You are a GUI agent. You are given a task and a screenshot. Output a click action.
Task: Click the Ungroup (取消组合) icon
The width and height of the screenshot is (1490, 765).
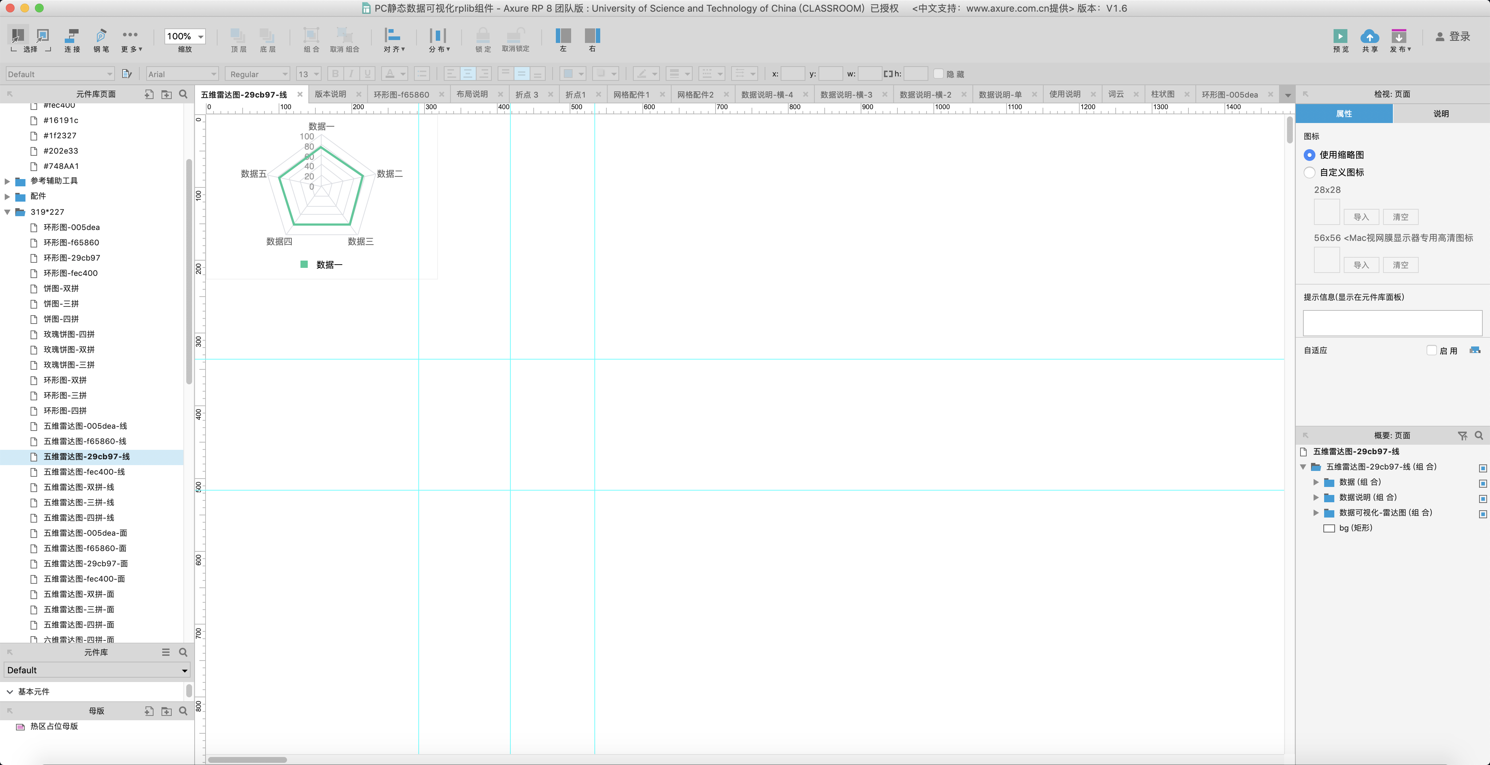[344, 35]
